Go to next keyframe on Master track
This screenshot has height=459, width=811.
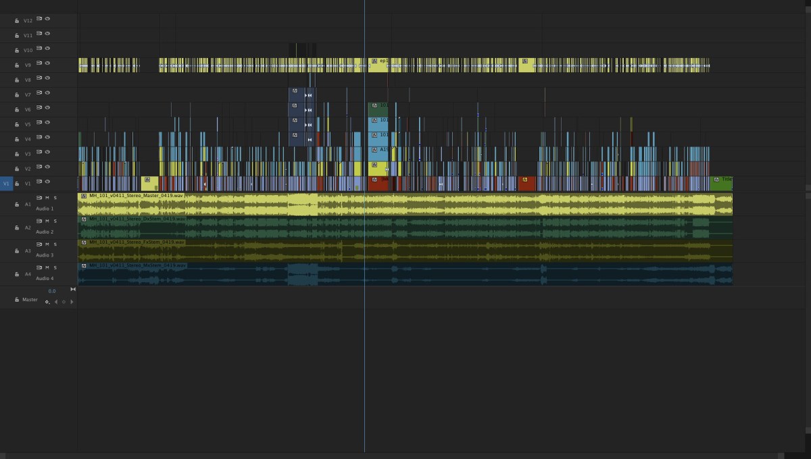72,302
